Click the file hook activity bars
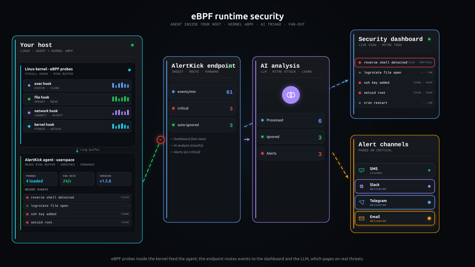Image resolution: width=475 pixels, height=267 pixels. tap(121, 99)
